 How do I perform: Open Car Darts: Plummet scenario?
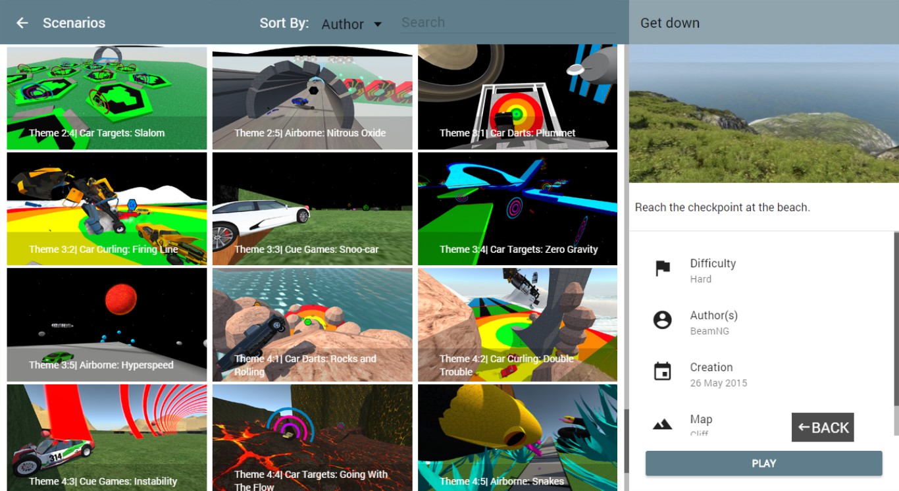(x=517, y=97)
